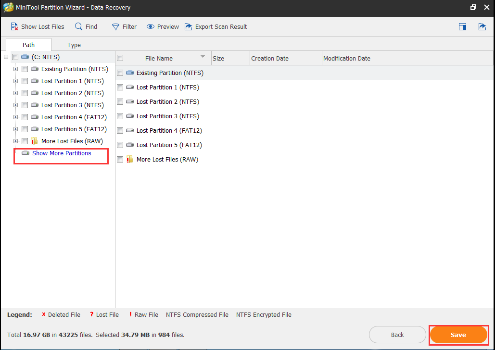
Task: Click More Lost Files folder icon in tree
Action: point(35,141)
